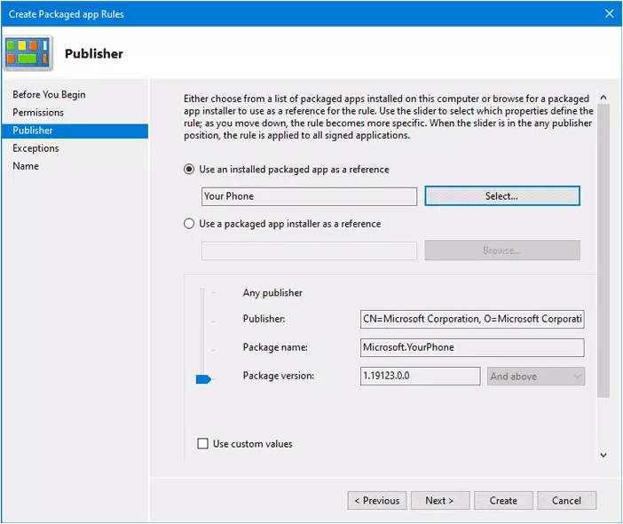Click the Microsoft.YourPhone package name field

472,348
